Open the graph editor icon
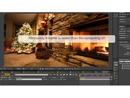Screen dimensions: 130x98 coord(76,75)
